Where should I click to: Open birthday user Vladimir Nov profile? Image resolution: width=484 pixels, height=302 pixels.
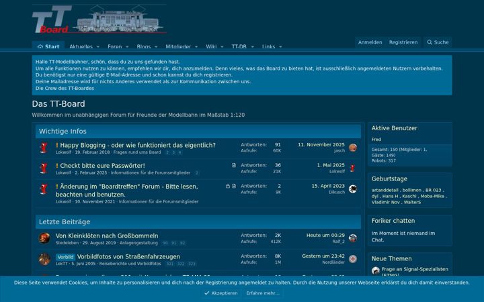tap(385, 202)
